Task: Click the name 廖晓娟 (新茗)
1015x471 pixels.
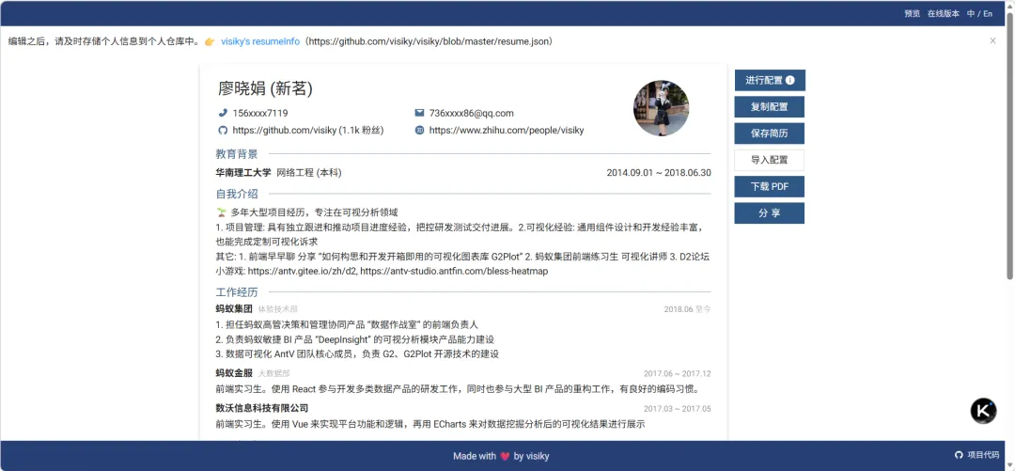Action: (265, 88)
